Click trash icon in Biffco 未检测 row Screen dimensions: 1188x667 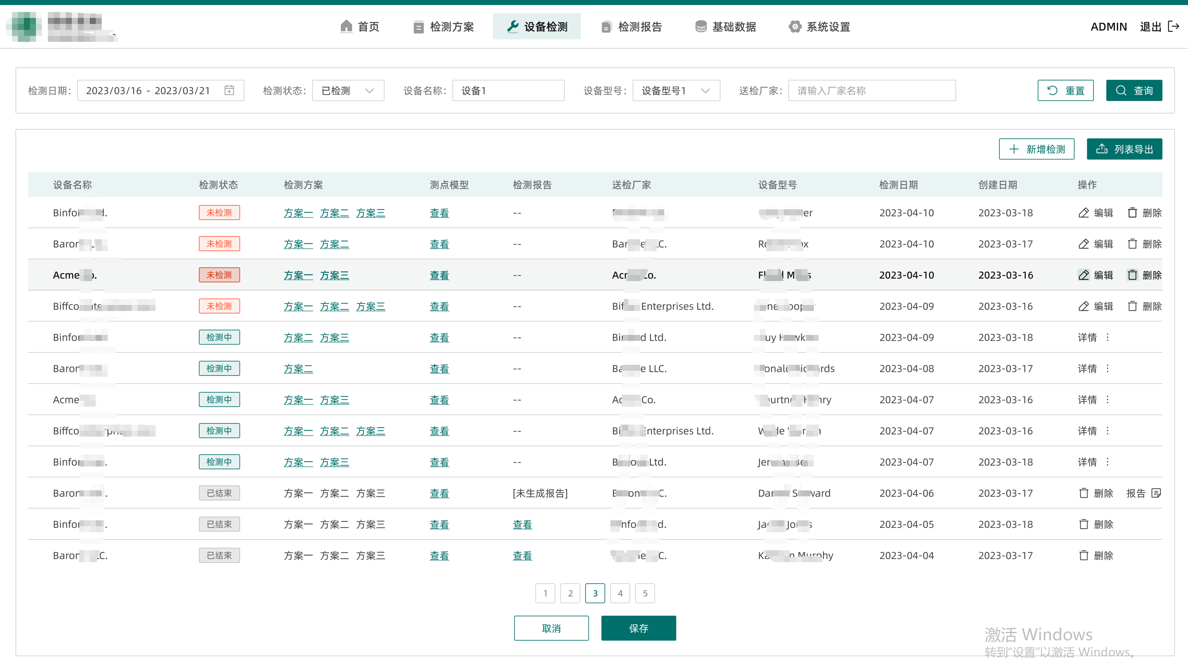pos(1132,306)
